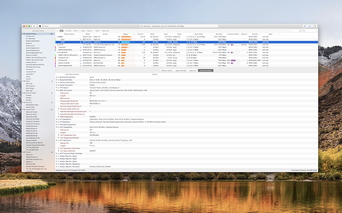Sort by the Security column header
The image size is (342, 213).
255,34
